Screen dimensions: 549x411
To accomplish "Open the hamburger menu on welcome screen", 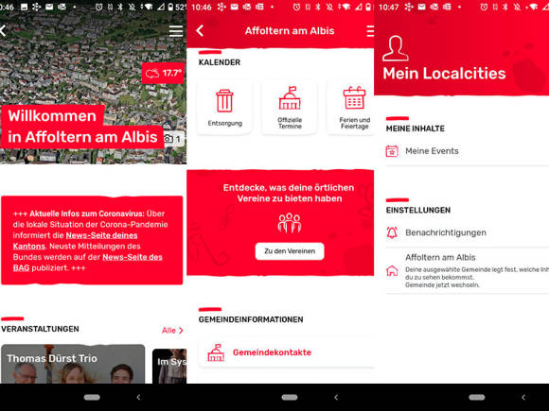I will [176, 31].
